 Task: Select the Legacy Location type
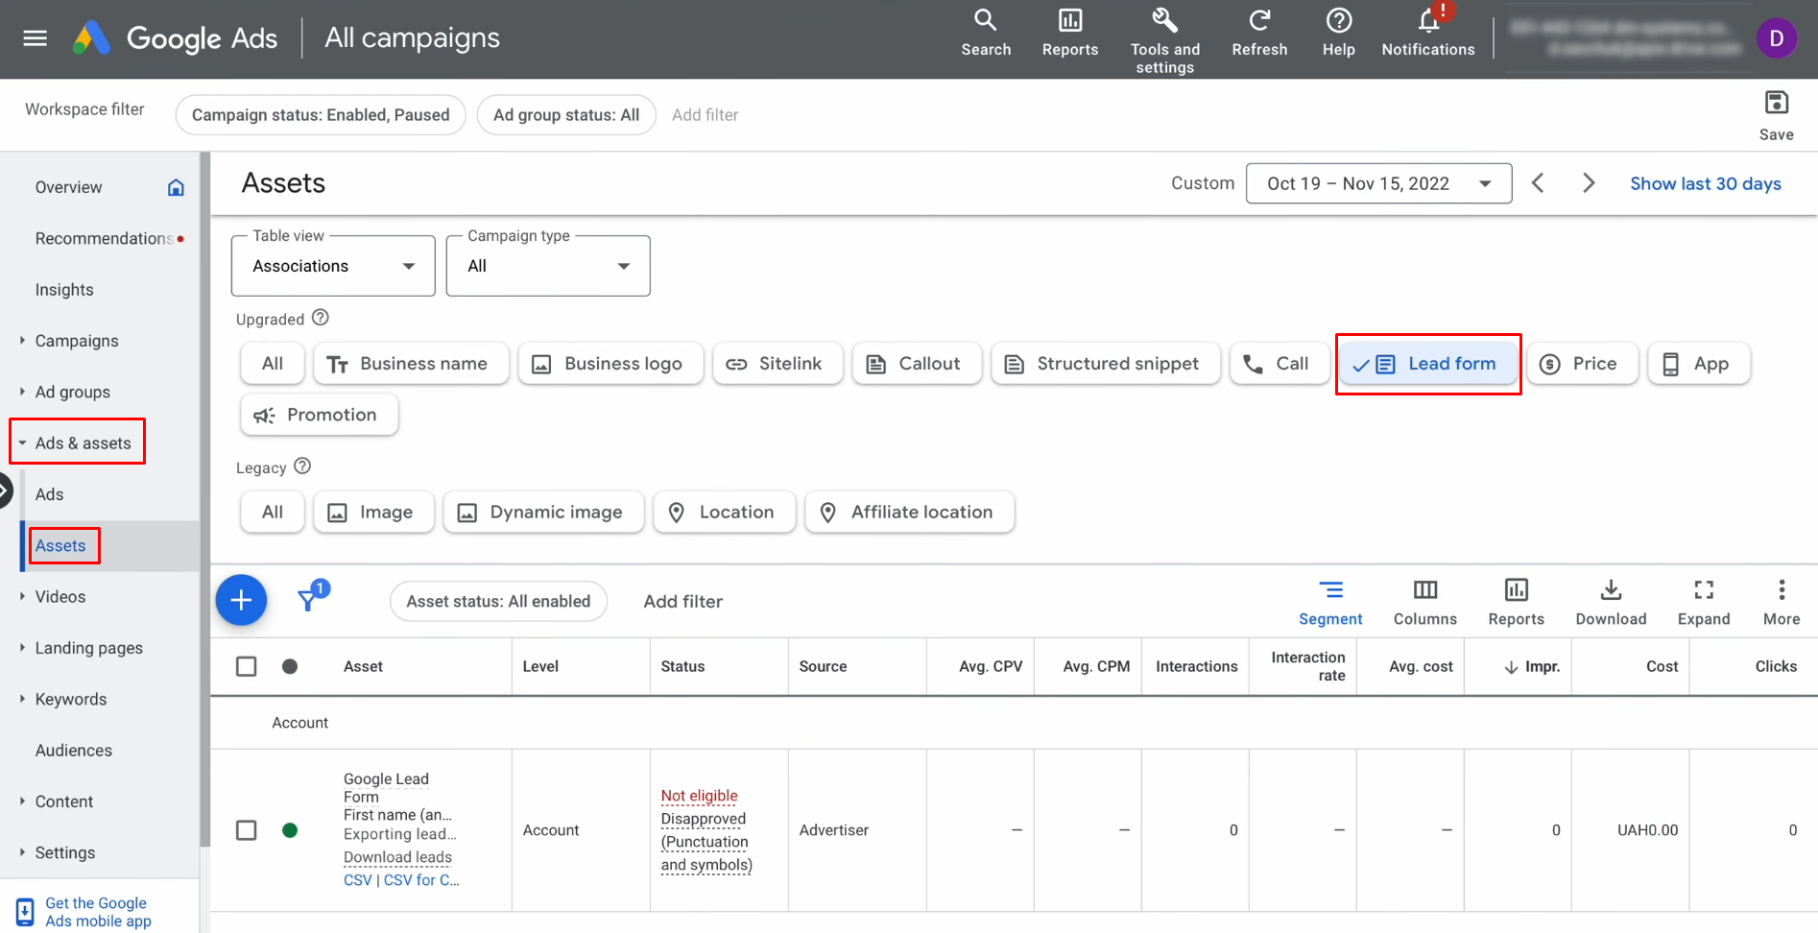click(724, 512)
